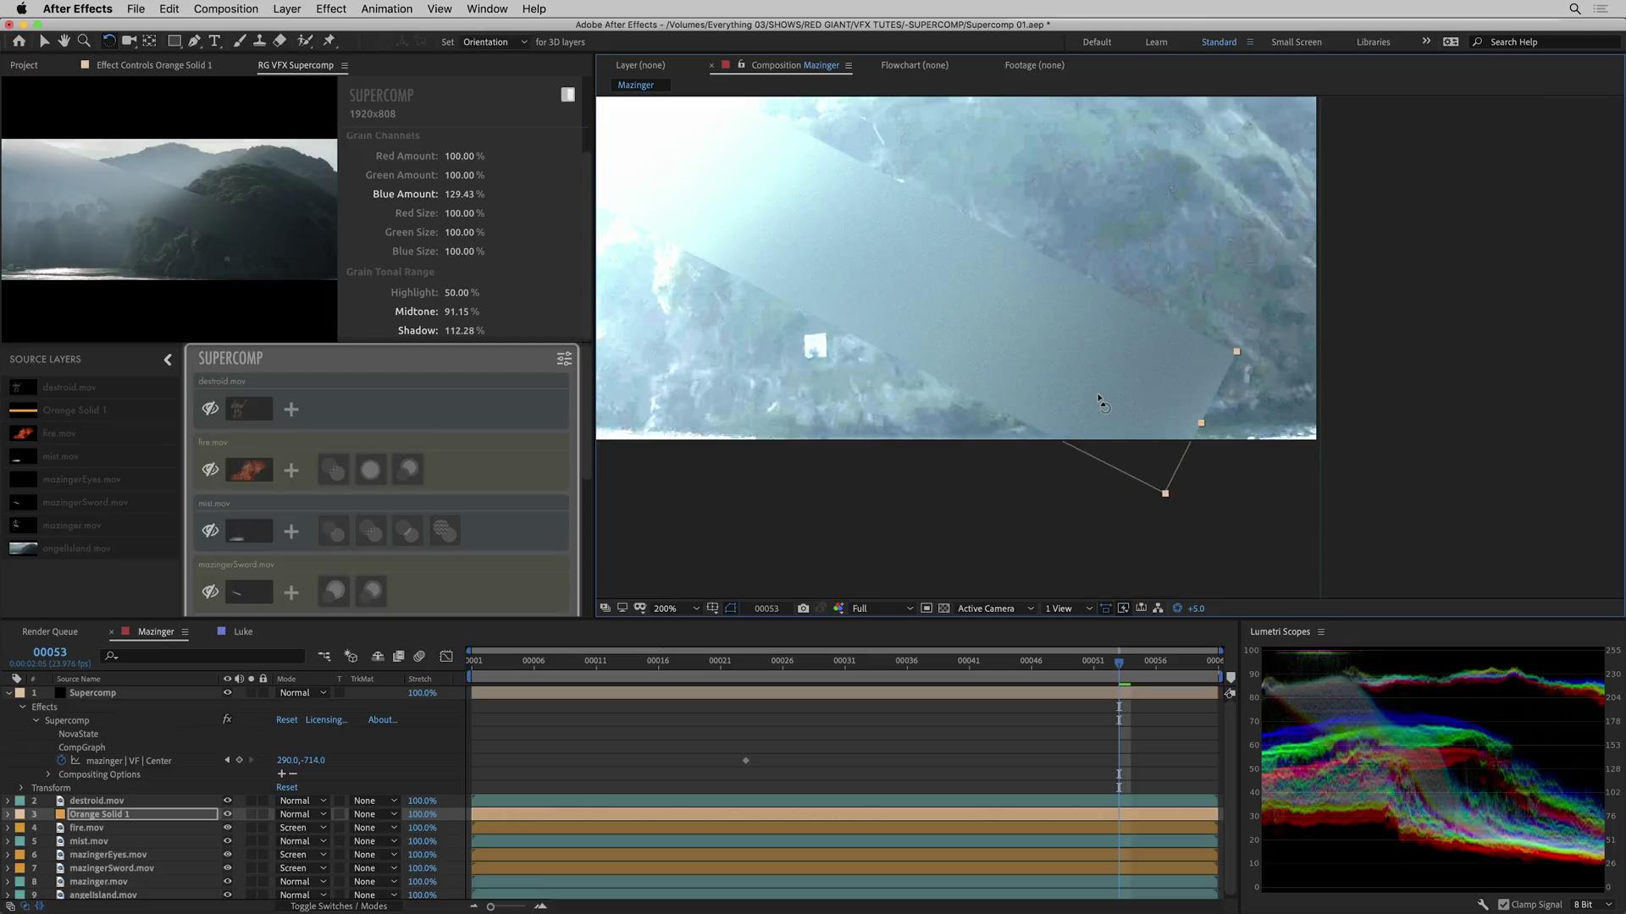Select the Hand tool
Screen dimensions: 1626x914
pos(64,41)
